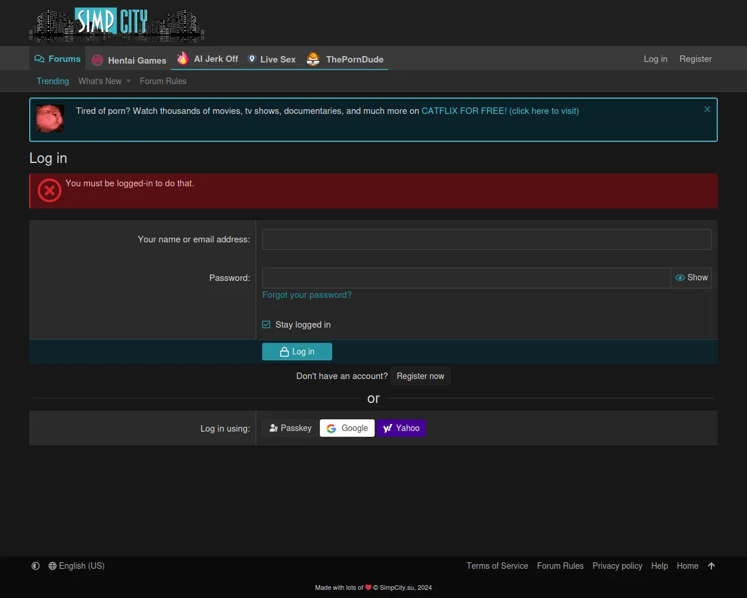747x598 pixels.
Task: Open the Forums tab
Action: 57,59
